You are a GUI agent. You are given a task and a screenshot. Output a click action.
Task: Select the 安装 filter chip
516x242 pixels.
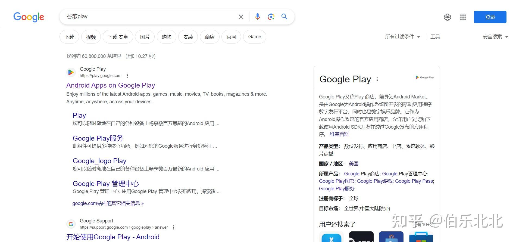coord(188,37)
